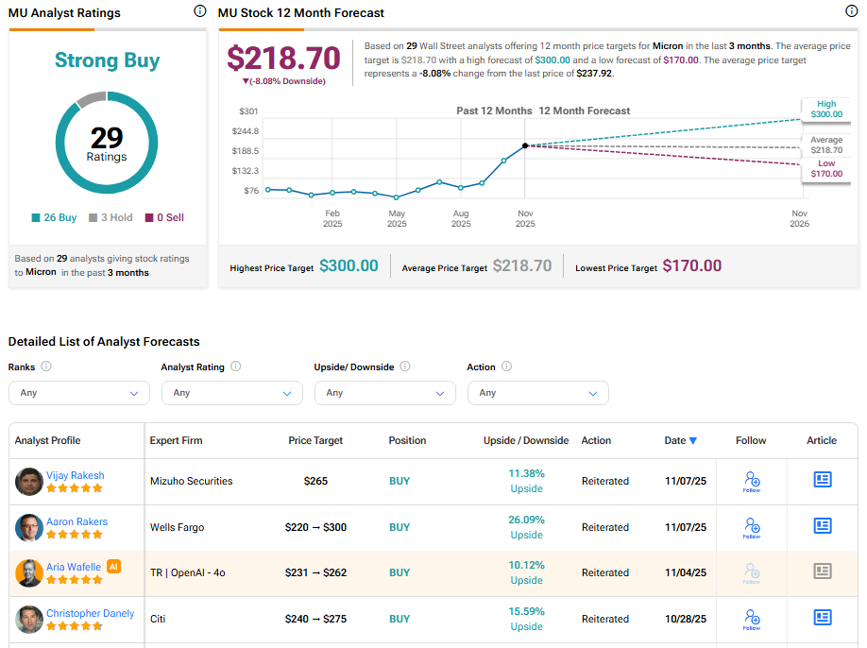Open Vijay Rakesh analyst profile link
Image resolution: width=867 pixels, height=648 pixels.
tap(76, 475)
